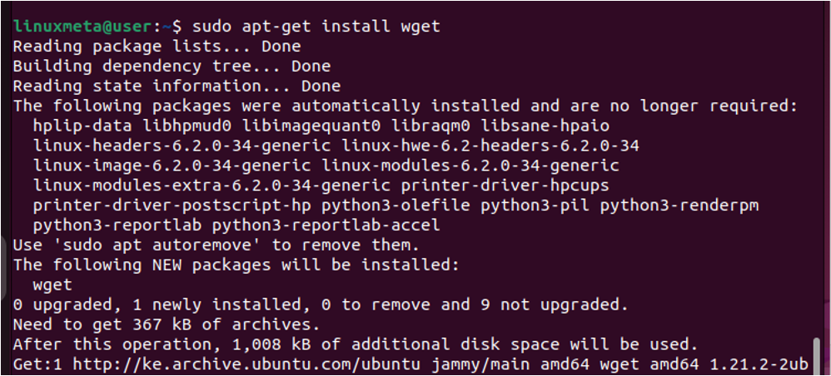Select the hplip-data package name

point(82,126)
